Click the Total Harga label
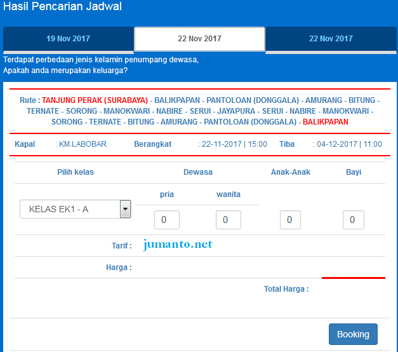The width and height of the screenshot is (398, 352). [x=286, y=289]
